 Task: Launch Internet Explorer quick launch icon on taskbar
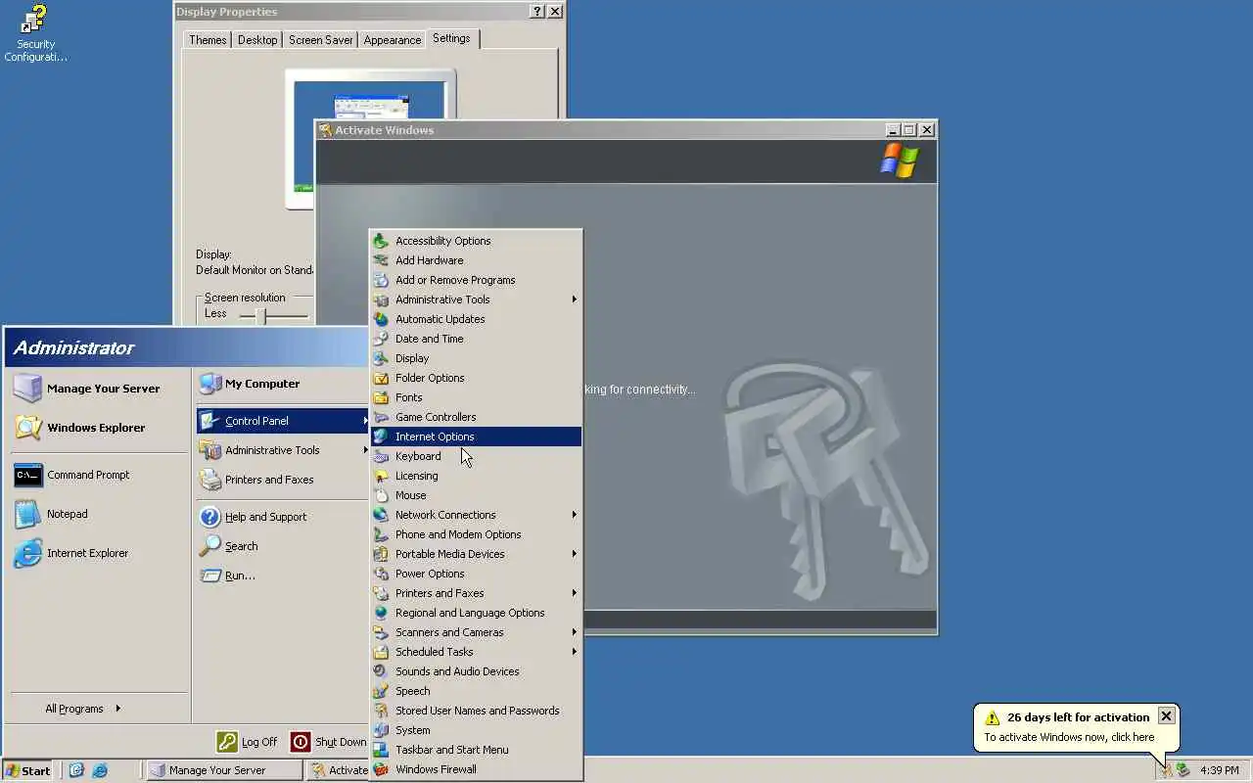point(100,770)
